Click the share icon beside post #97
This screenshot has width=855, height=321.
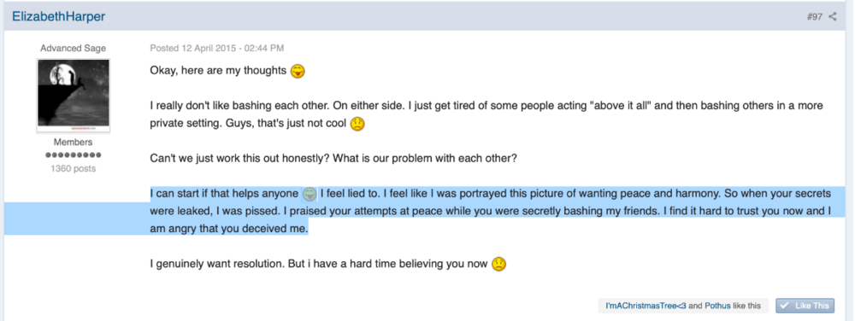coord(832,17)
